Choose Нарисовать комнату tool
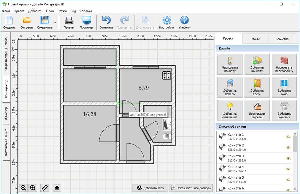The width and height of the screenshot is (300, 194). coord(230,64)
